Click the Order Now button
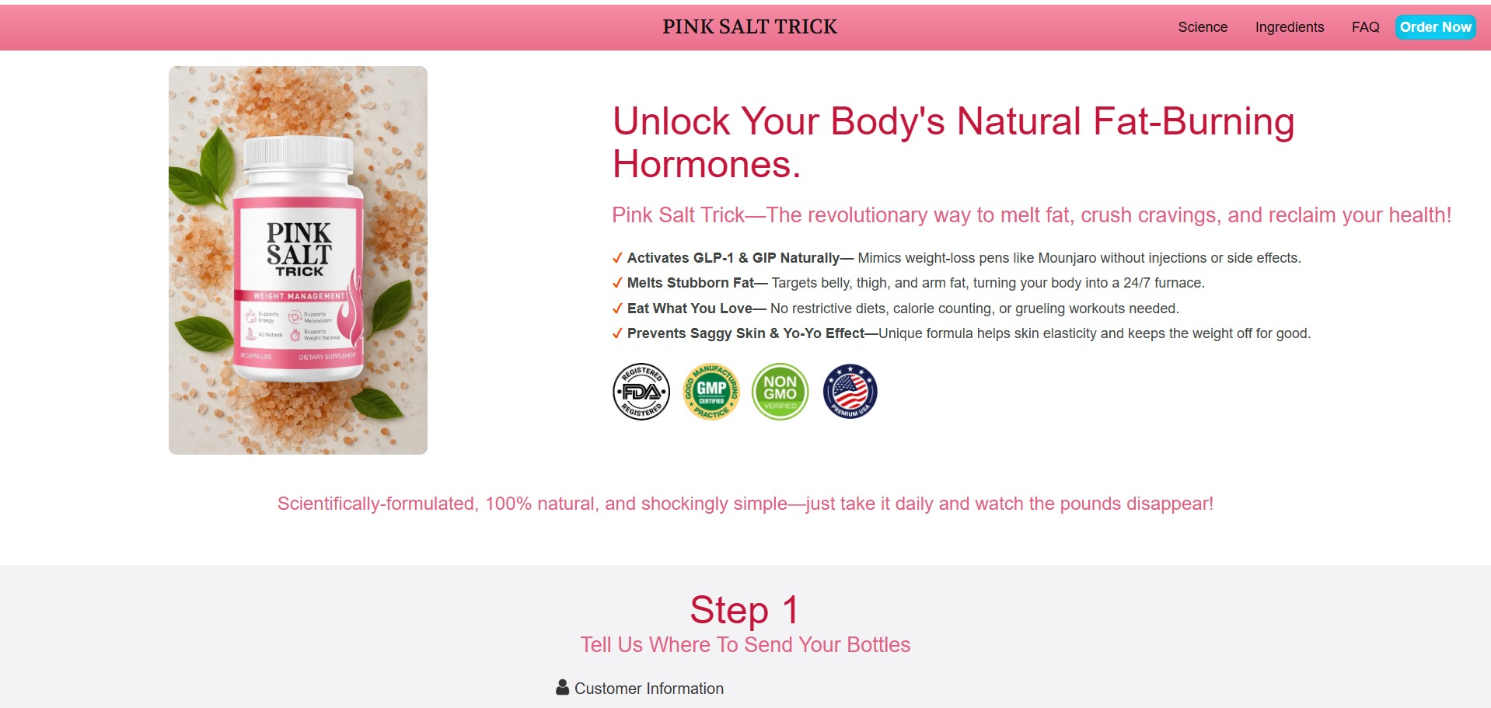1491x708 pixels. (1435, 27)
